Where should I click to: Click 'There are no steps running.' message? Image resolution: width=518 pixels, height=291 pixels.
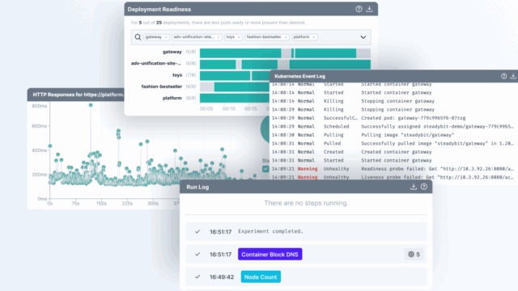click(x=306, y=203)
